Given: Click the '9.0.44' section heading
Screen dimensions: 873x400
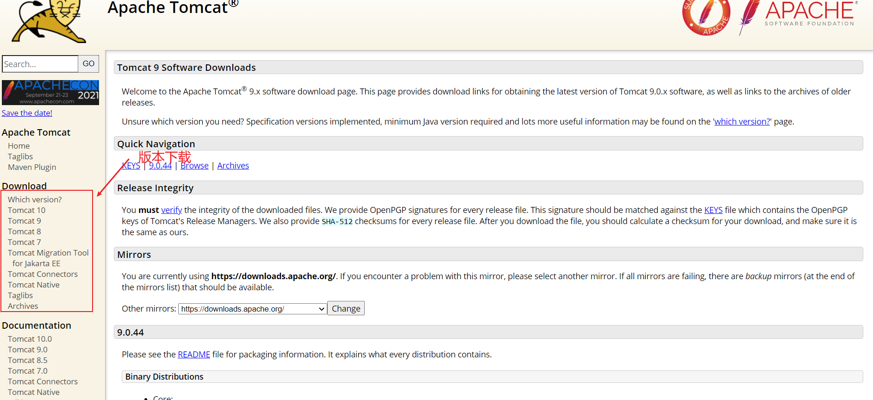Looking at the screenshot, I should pos(131,332).
